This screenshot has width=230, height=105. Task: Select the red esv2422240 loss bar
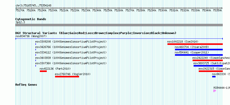point(208,60)
